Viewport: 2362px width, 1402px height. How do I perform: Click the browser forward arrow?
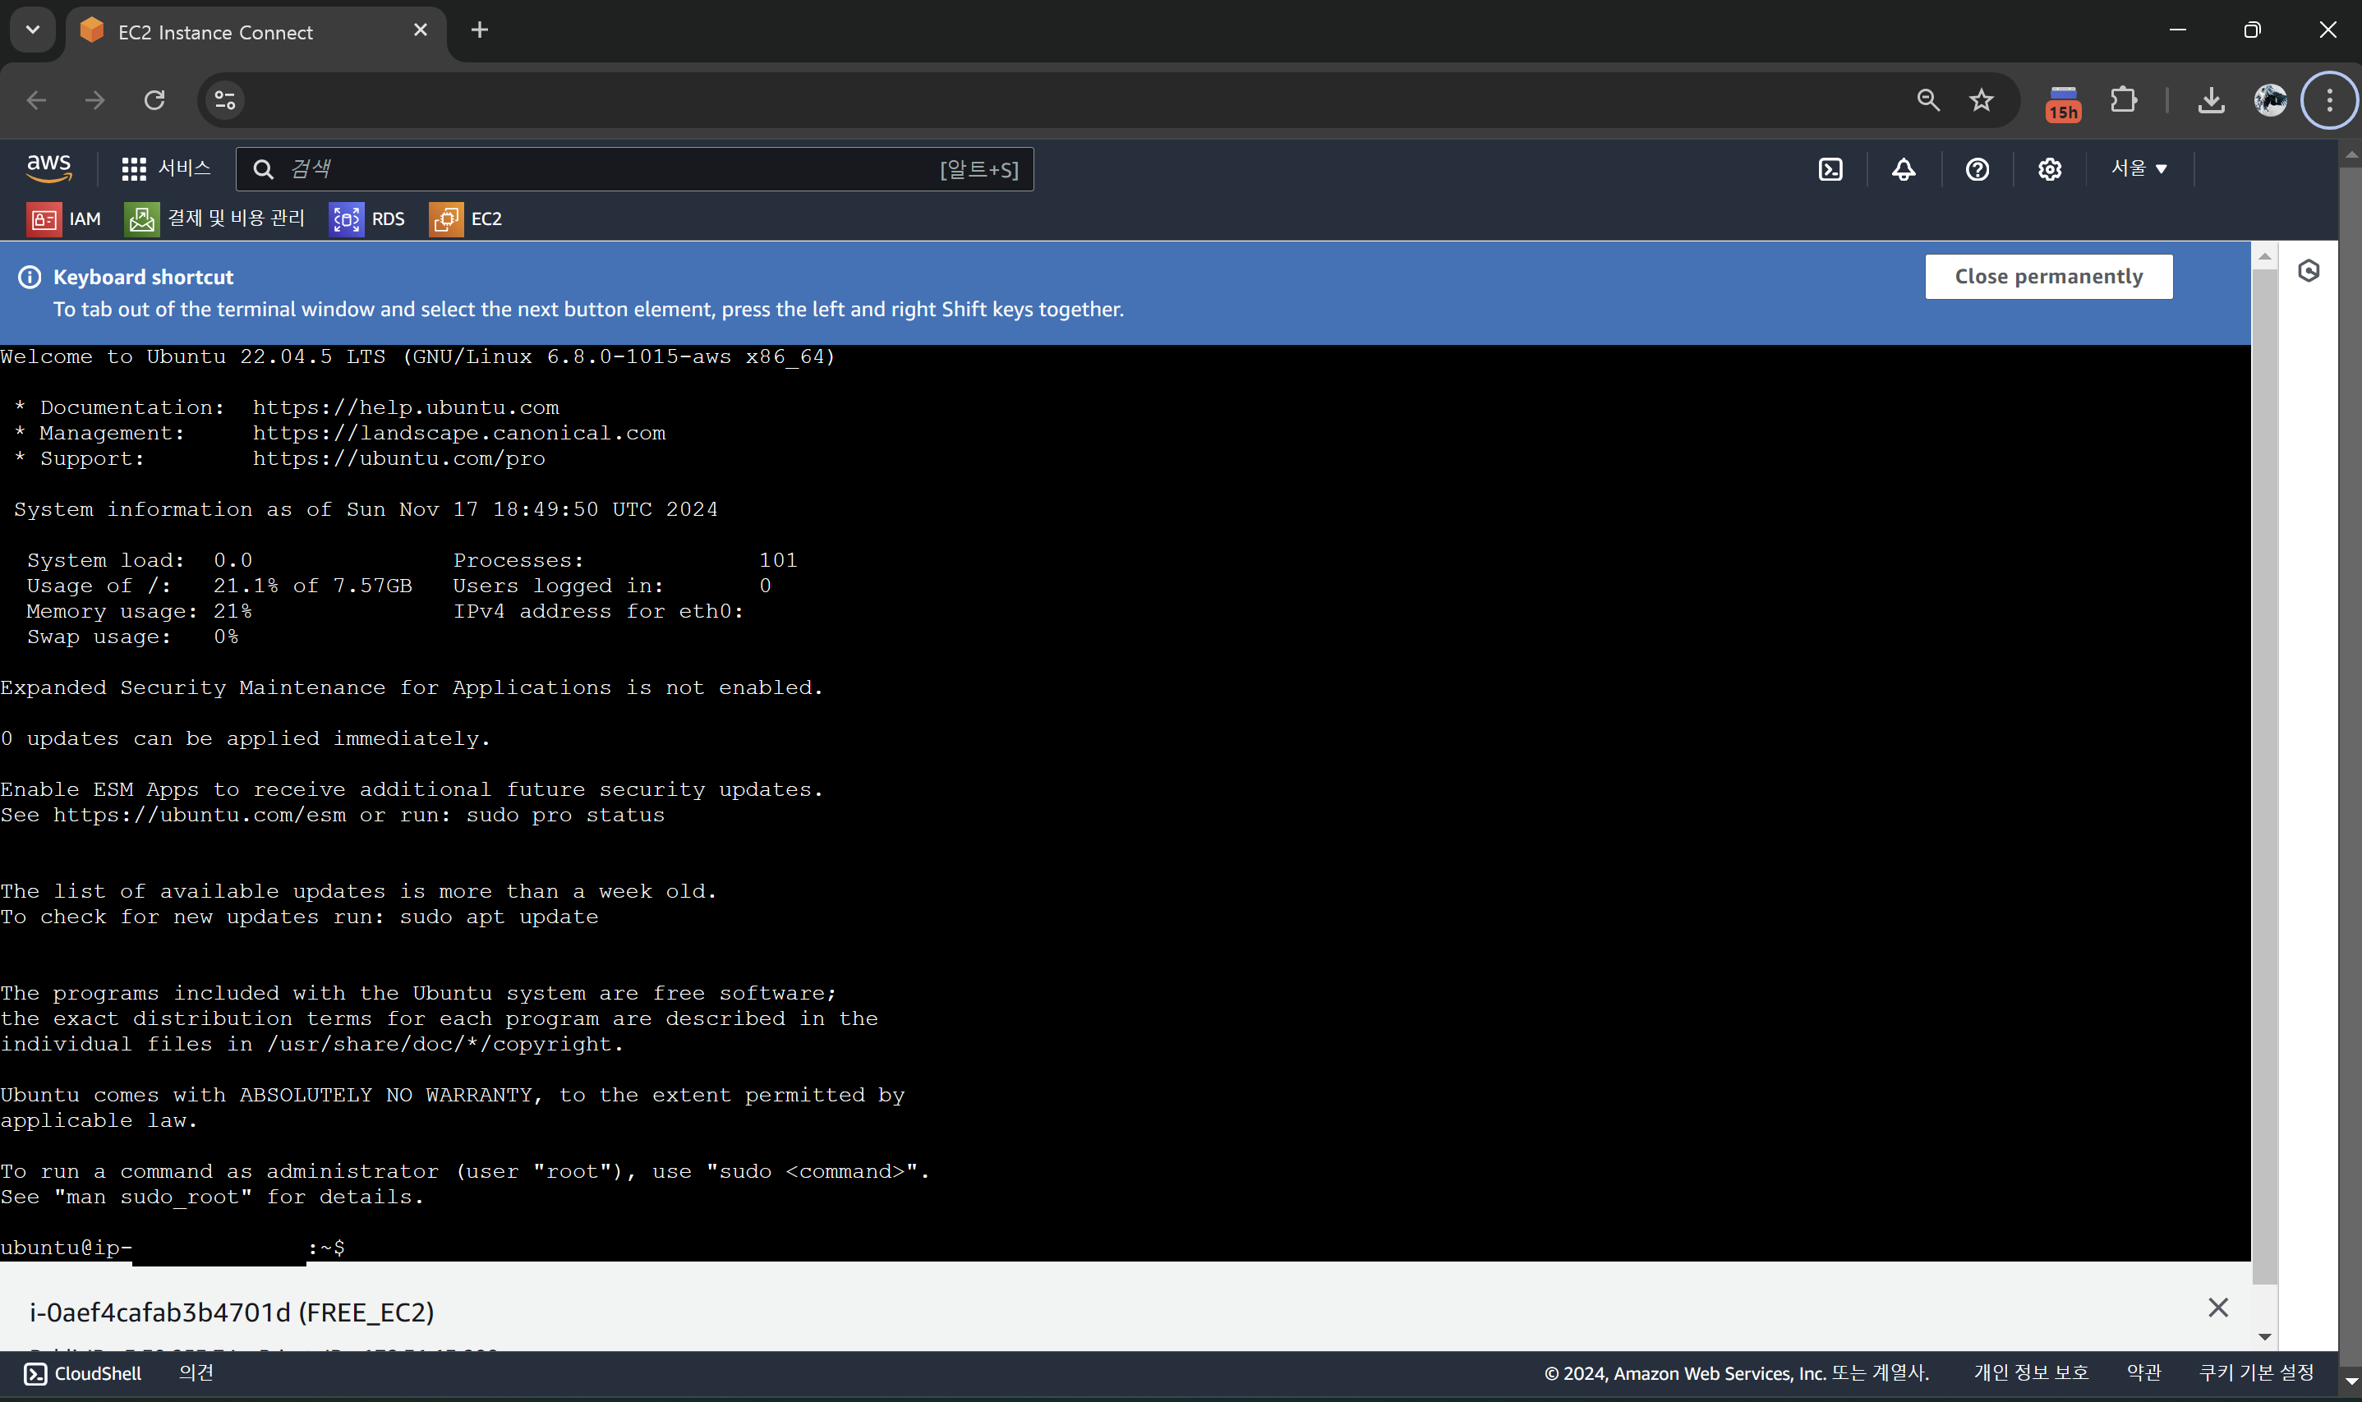point(94,100)
